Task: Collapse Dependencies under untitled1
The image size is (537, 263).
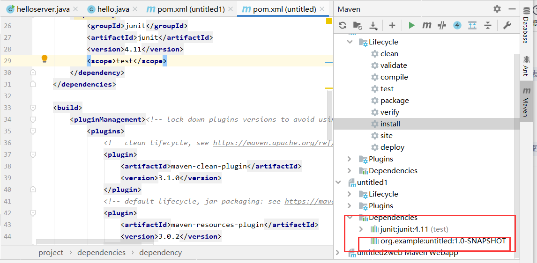Action: click(x=350, y=218)
